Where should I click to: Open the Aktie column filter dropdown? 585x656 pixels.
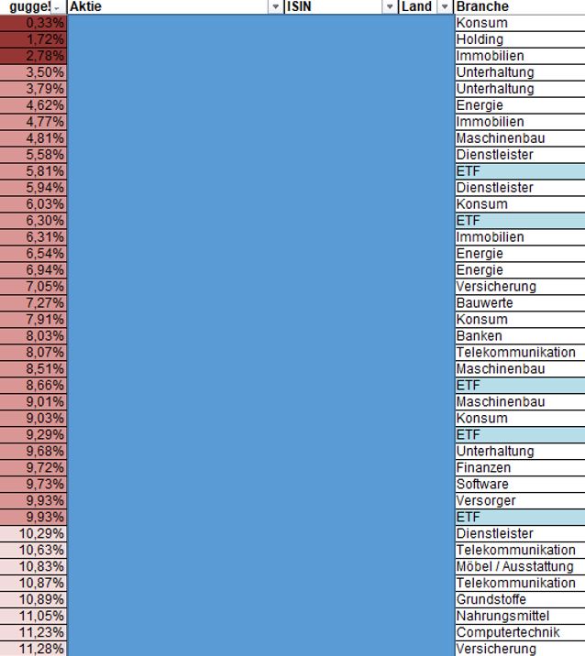pos(276,6)
